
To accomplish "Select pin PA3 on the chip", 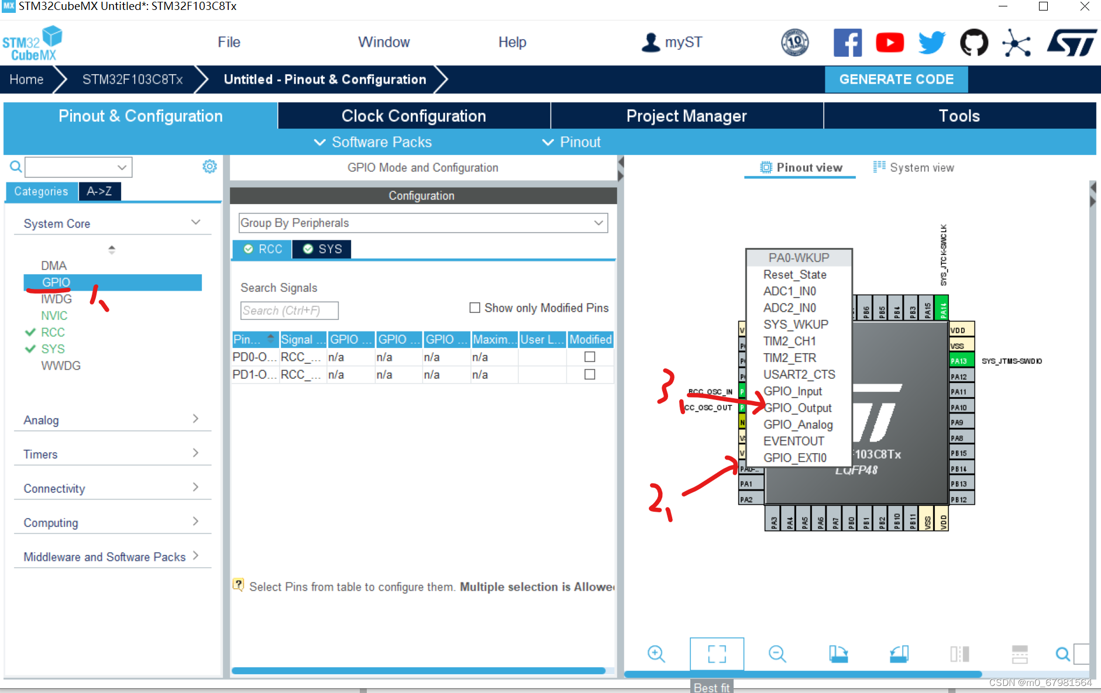I will click(773, 519).
